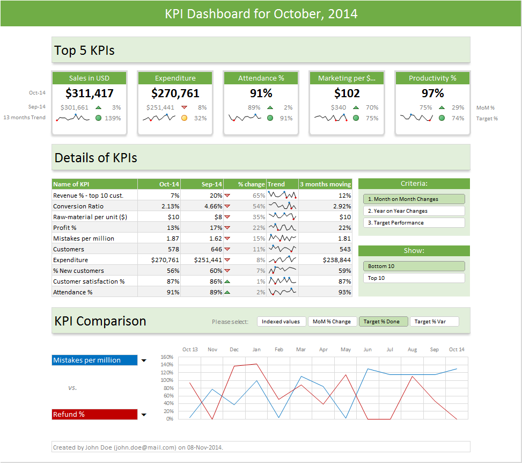Screen dimensions: 522x463
Task: Switch comparison view to MoM % Change
Action: point(332,321)
